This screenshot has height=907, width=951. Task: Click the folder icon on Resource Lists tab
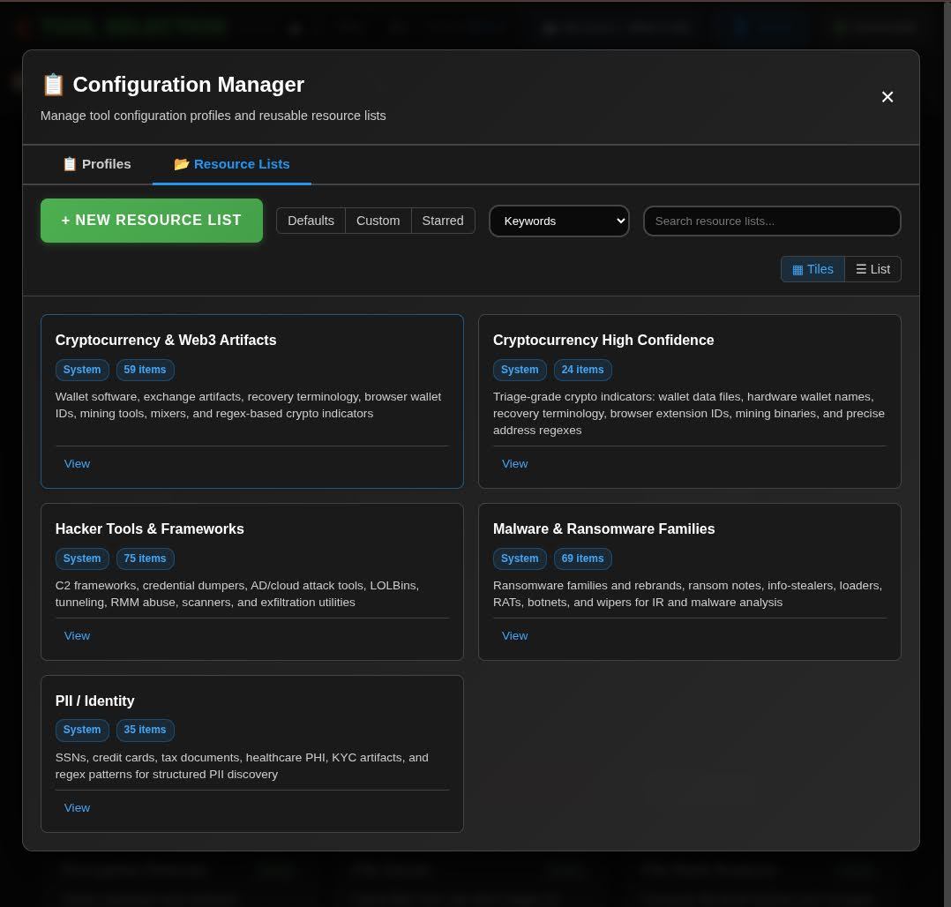click(x=182, y=164)
